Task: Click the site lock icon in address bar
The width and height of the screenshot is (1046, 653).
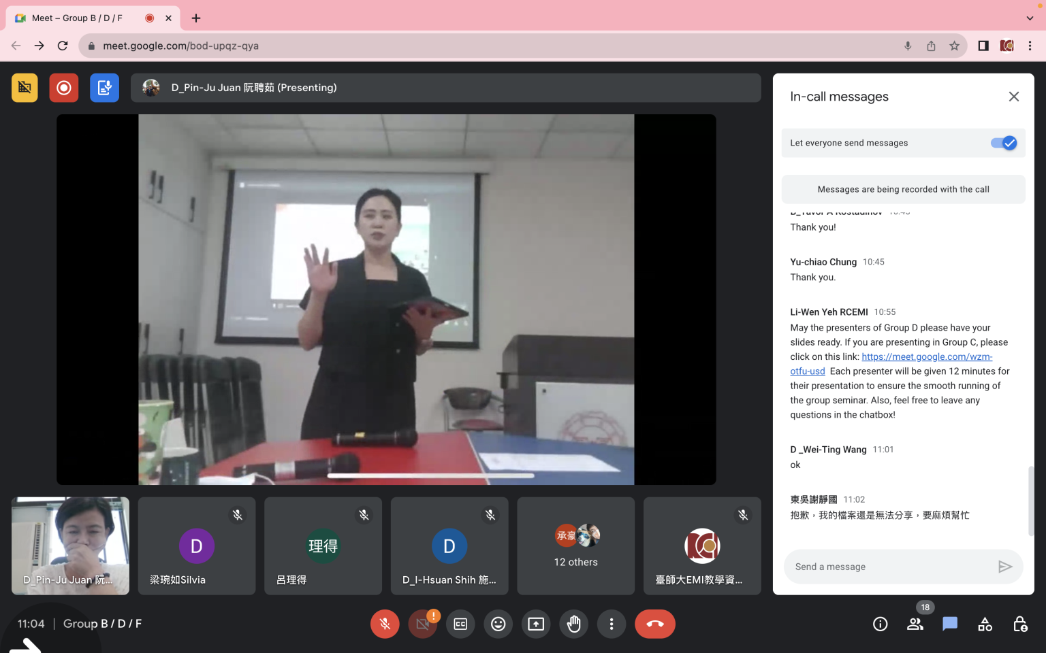Action: [91, 46]
